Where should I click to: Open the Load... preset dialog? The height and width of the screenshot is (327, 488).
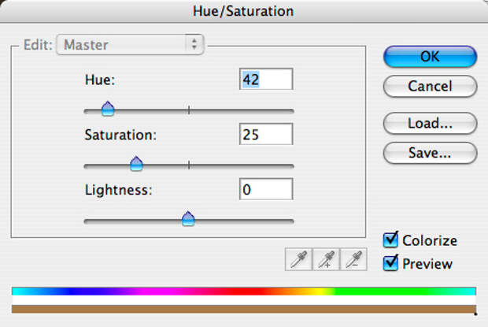click(430, 124)
